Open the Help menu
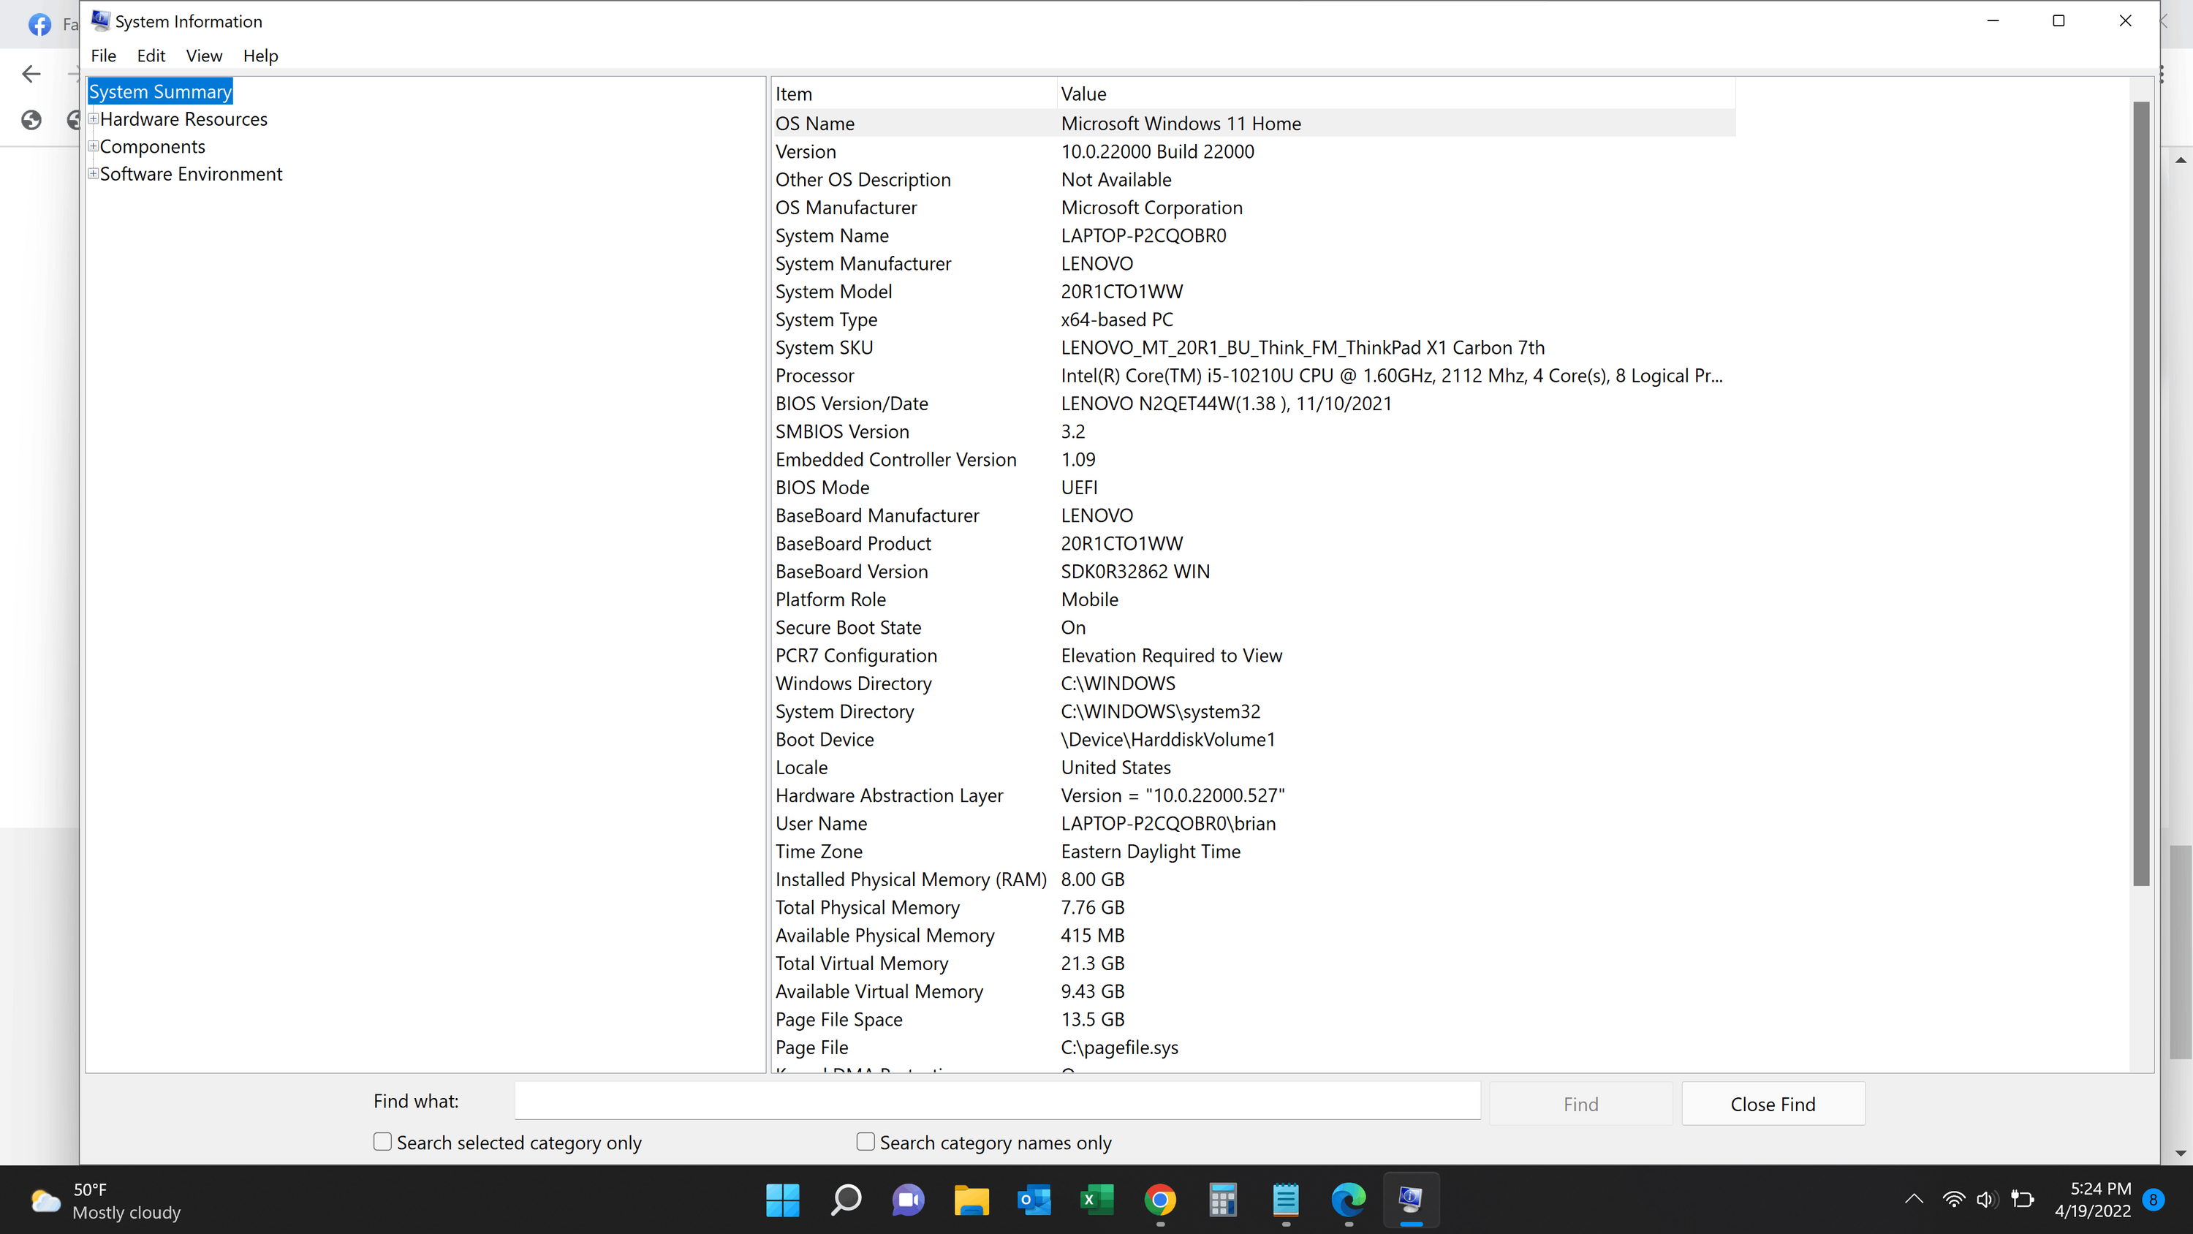This screenshot has width=2193, height=1234. (260, 56)
